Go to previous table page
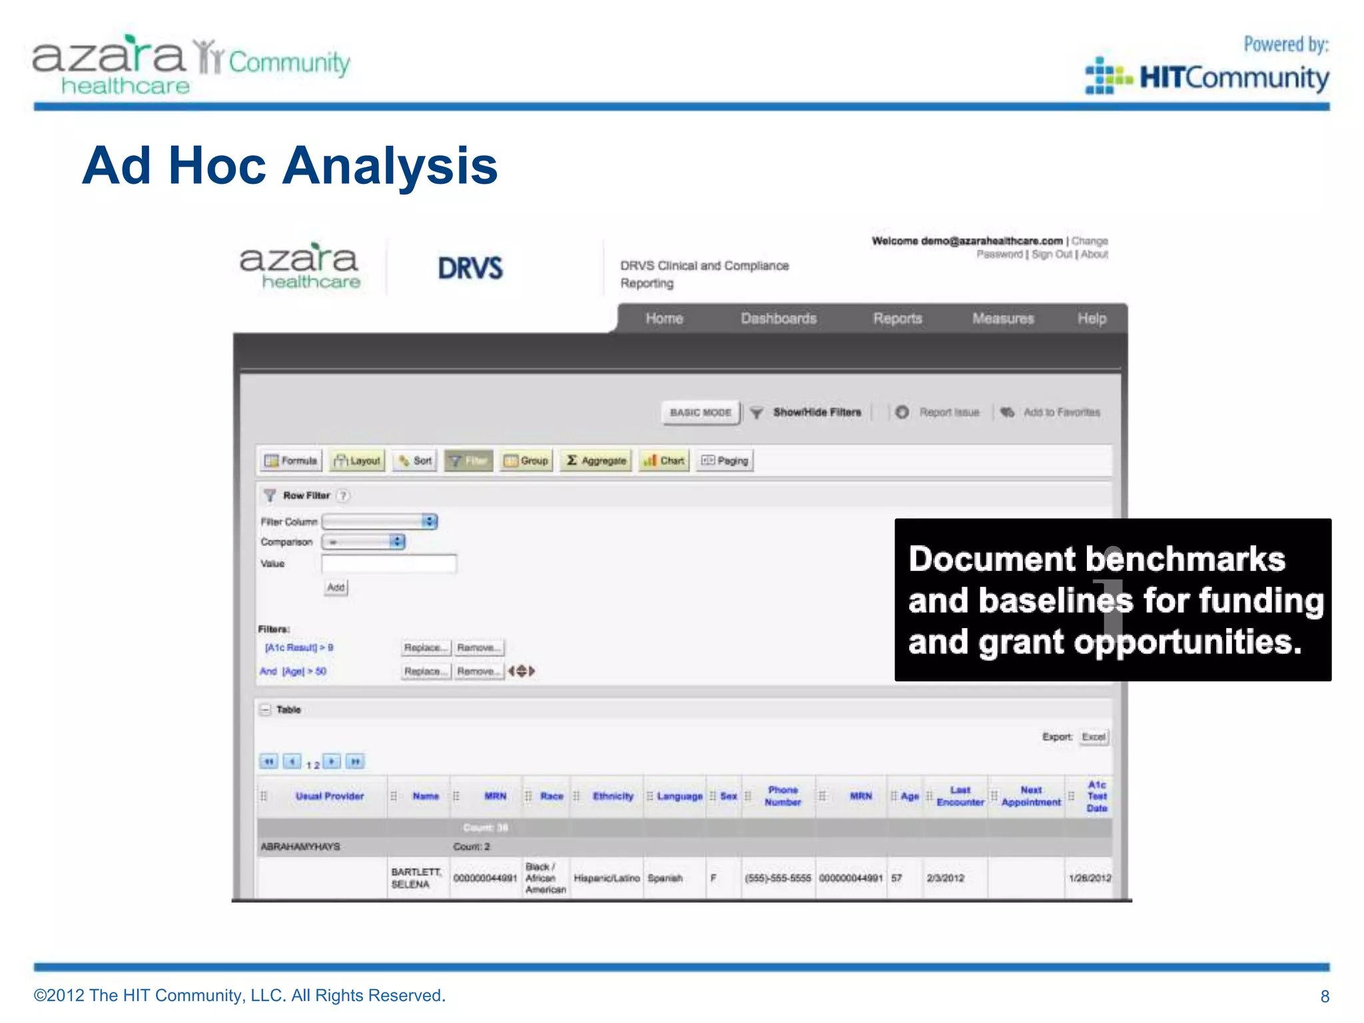 point(292,761)
